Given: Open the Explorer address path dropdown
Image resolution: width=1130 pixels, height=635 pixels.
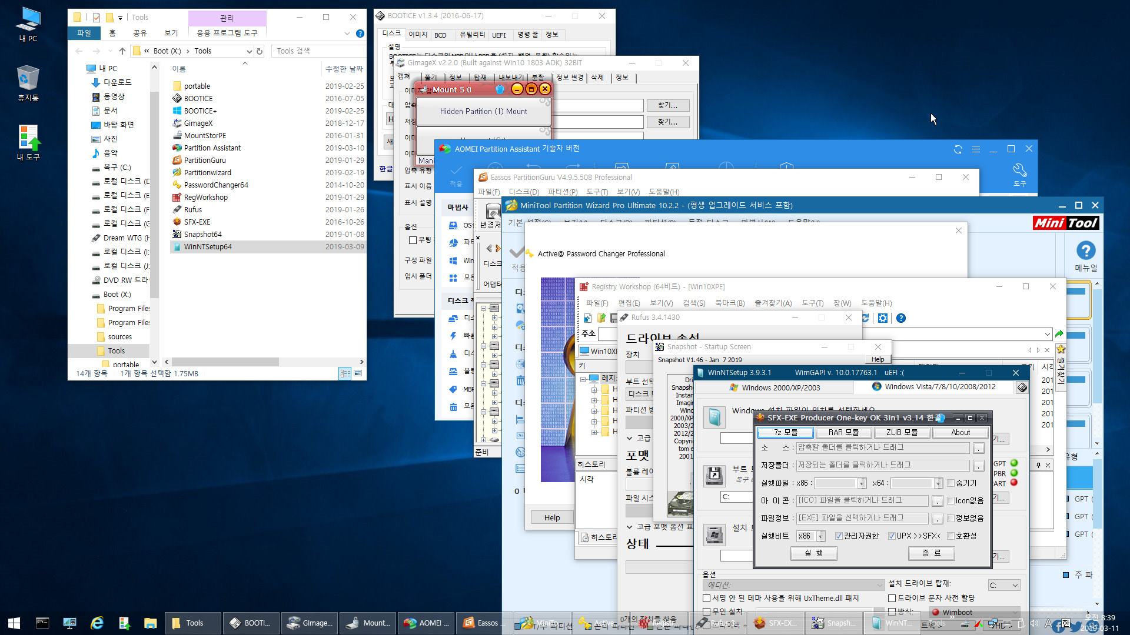Looking at the screenshot, I should pyautogui.click(x=249, y=51).
